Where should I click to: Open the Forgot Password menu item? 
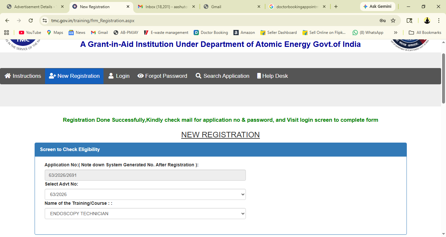[162, 76]
